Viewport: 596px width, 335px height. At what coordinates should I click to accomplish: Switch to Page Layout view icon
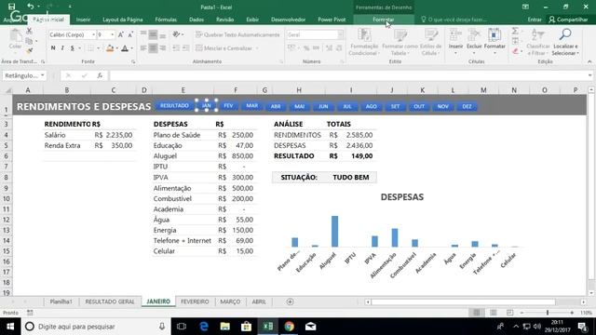[x=493, y=313]
